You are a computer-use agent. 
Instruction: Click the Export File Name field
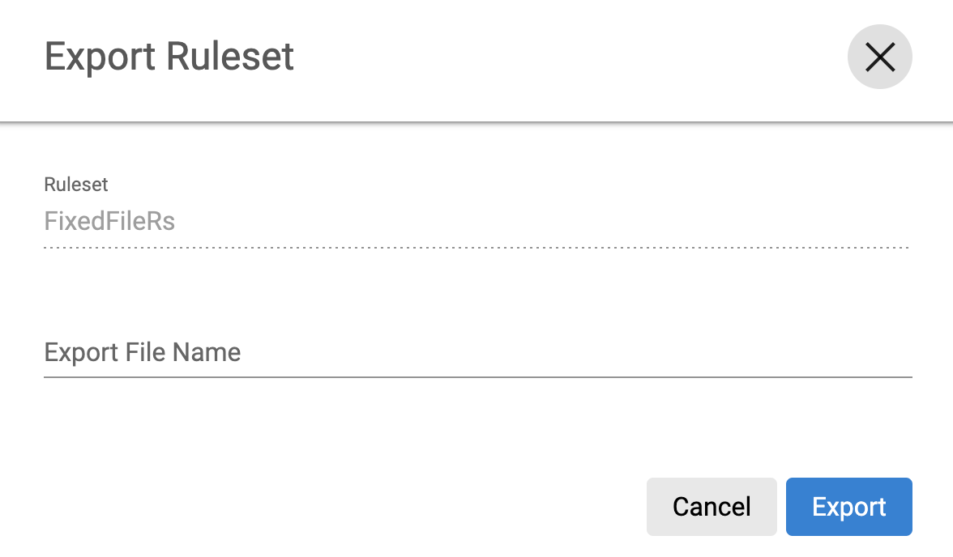pyautogui.click(x=477, y=353)
